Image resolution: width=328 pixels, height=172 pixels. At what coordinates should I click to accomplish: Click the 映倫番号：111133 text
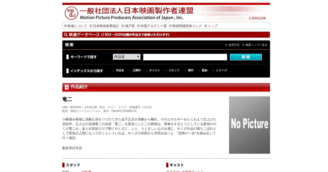(x=140, y=107)
